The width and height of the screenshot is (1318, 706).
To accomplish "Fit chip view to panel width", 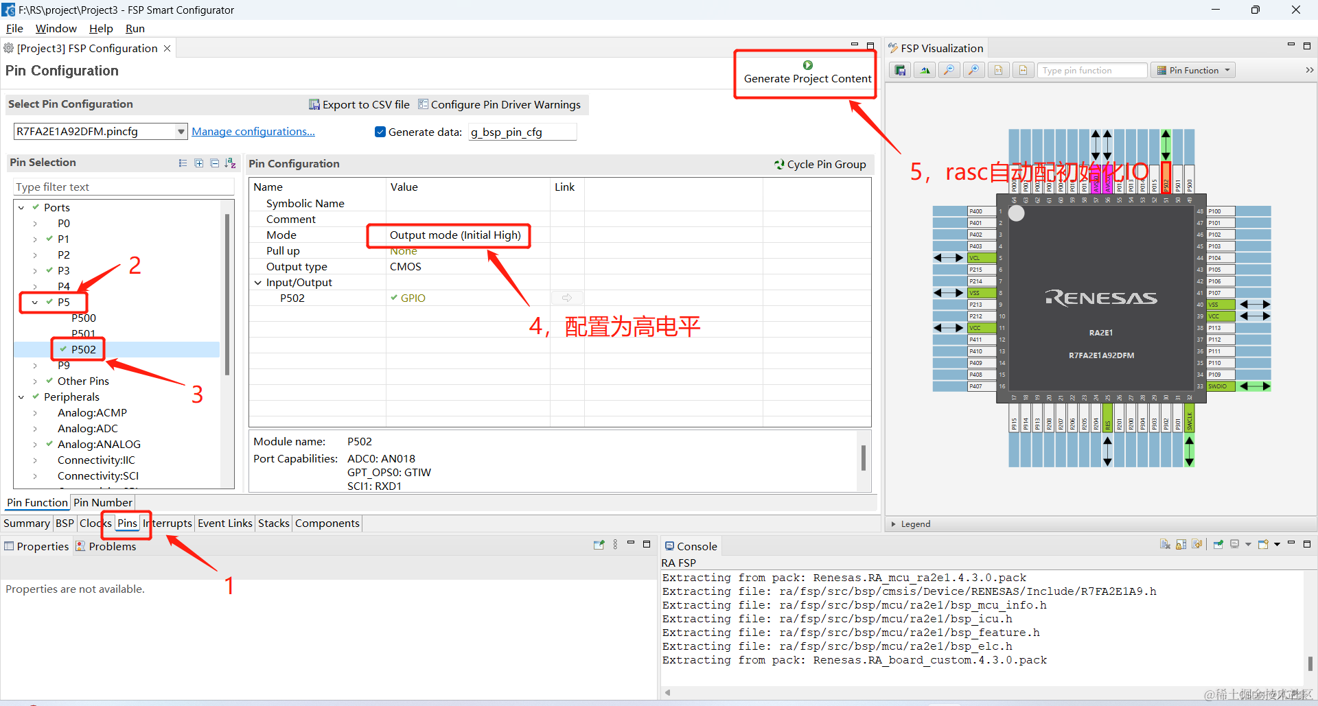I will (x=1024, y=70).
